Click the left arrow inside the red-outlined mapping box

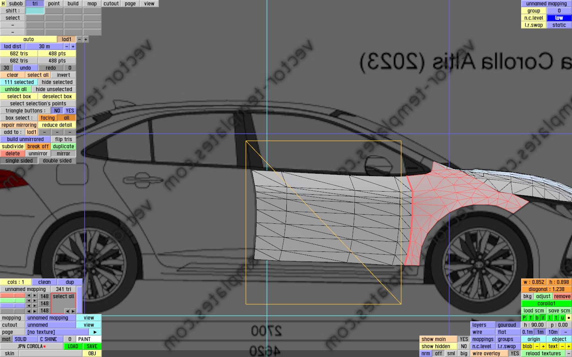67,311
